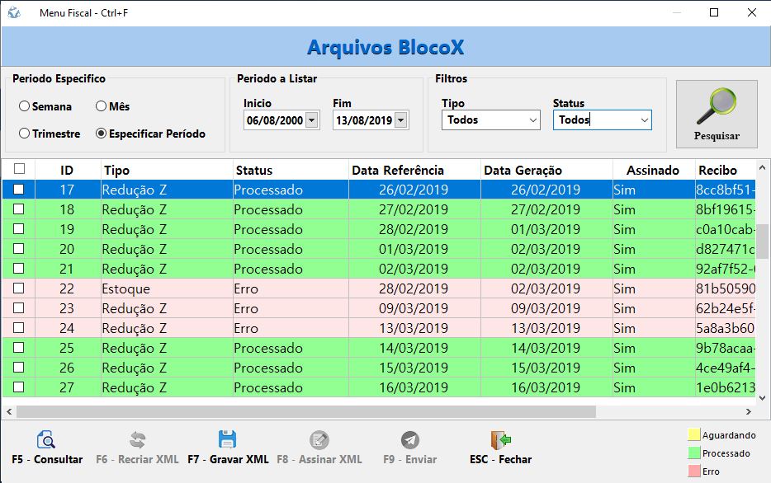The image size is (771, 483).
Task: Choose the Trimestre period option
Action: [25, 134]
